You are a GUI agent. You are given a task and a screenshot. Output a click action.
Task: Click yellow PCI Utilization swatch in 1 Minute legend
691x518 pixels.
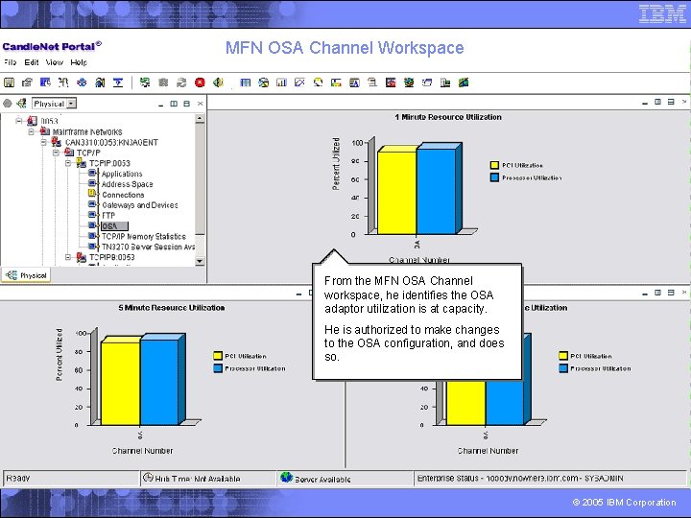(494, 165)
